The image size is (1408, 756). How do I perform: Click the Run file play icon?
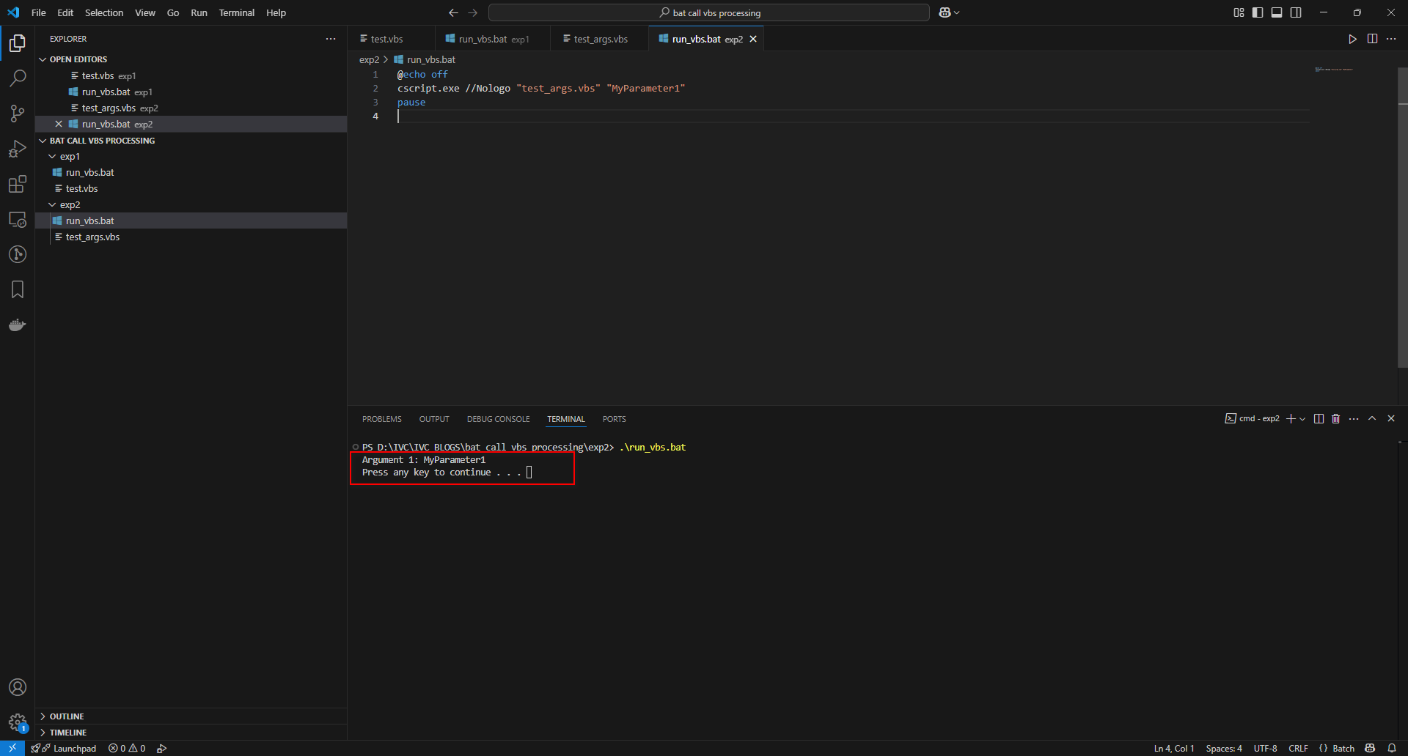click(1352, 39)
